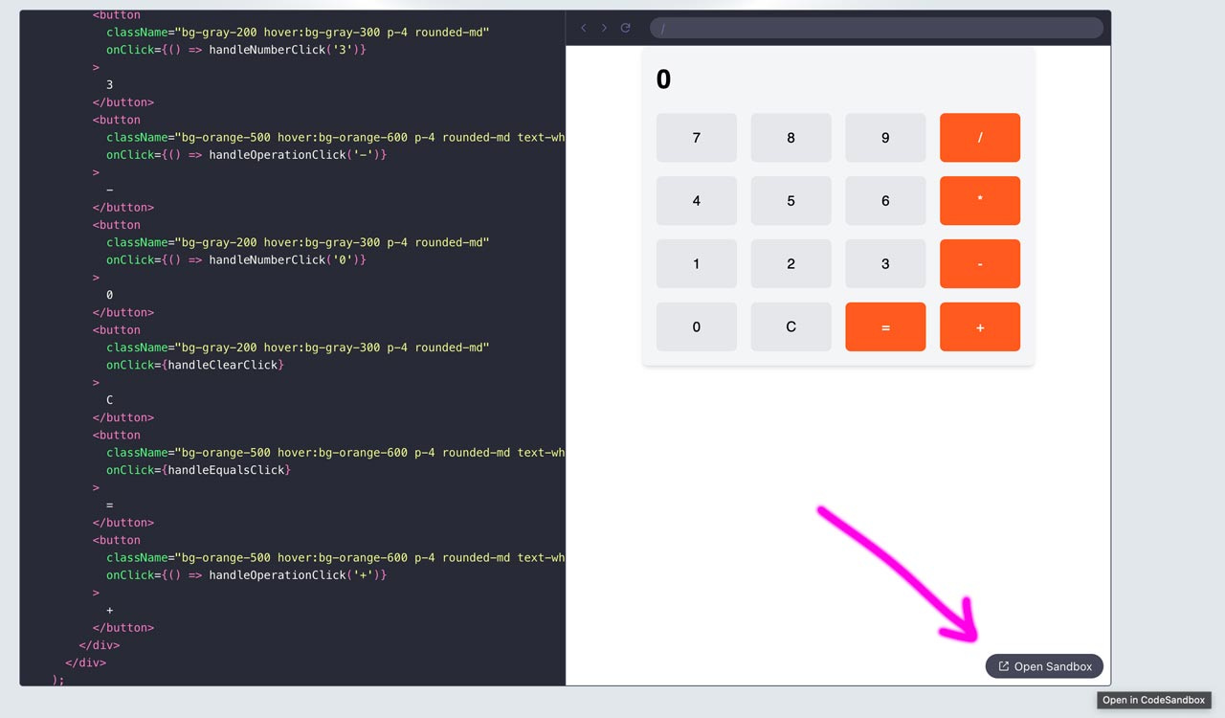1225x718 pixels.
Task: Refresh the preview pane
Action: point(625,28)
